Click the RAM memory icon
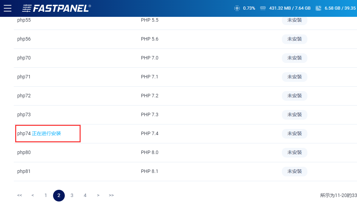 click(263, 8)
